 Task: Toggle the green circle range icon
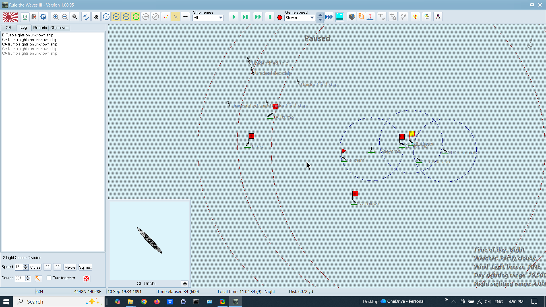pyautogui.click(x=136, y=17)
